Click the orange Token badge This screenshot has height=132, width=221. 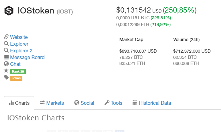[x=16, y=78]
